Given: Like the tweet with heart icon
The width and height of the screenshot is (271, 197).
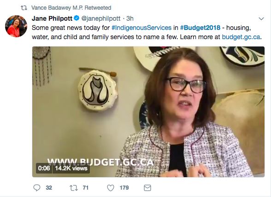Looking at the screenshot, I should 111,188.
